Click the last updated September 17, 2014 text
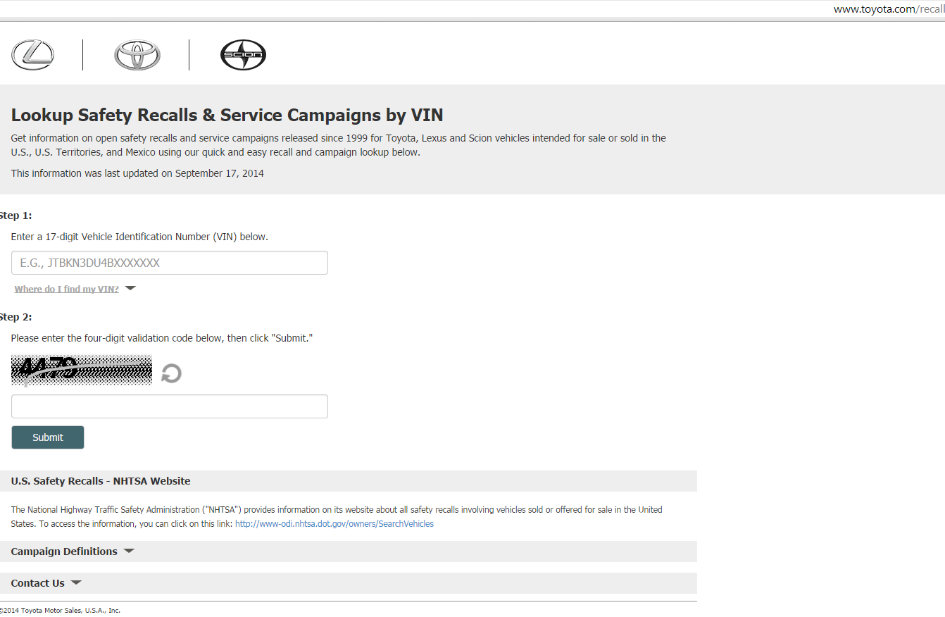Screen dimensions: 945x617 pyautogui.click(x=137, y=173)
